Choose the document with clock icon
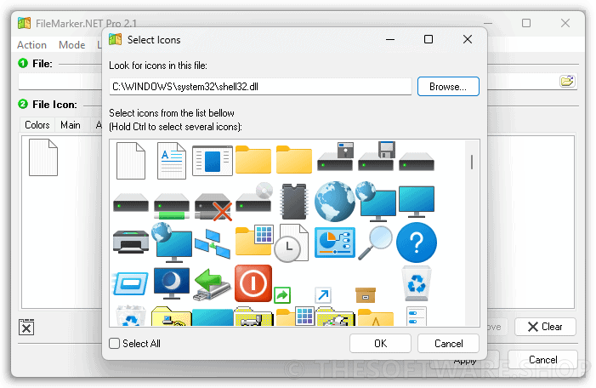This screenshot has height=388, width=596. point(291,242)
